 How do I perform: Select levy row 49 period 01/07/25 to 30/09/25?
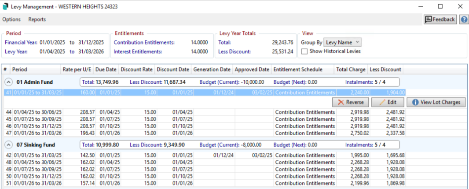pos(204,169)
